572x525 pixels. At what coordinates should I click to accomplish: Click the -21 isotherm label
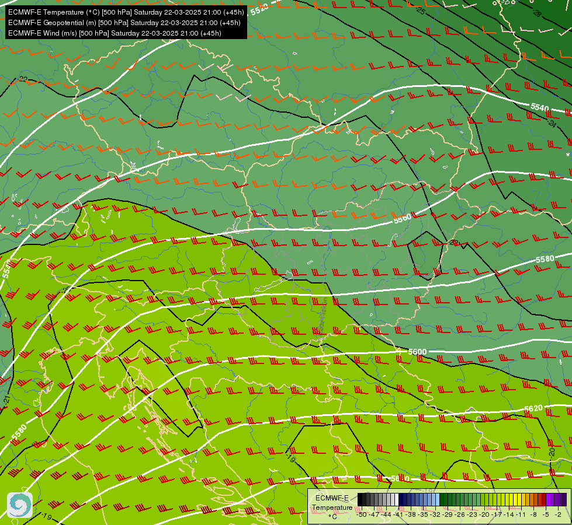click(x=6, y=400)
